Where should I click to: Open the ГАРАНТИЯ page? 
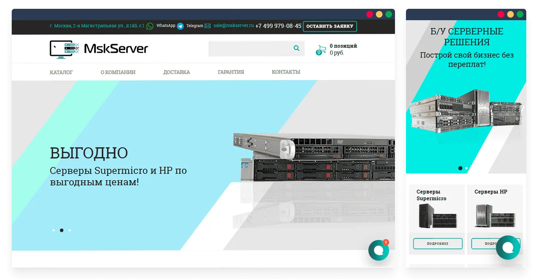[231, 72]
